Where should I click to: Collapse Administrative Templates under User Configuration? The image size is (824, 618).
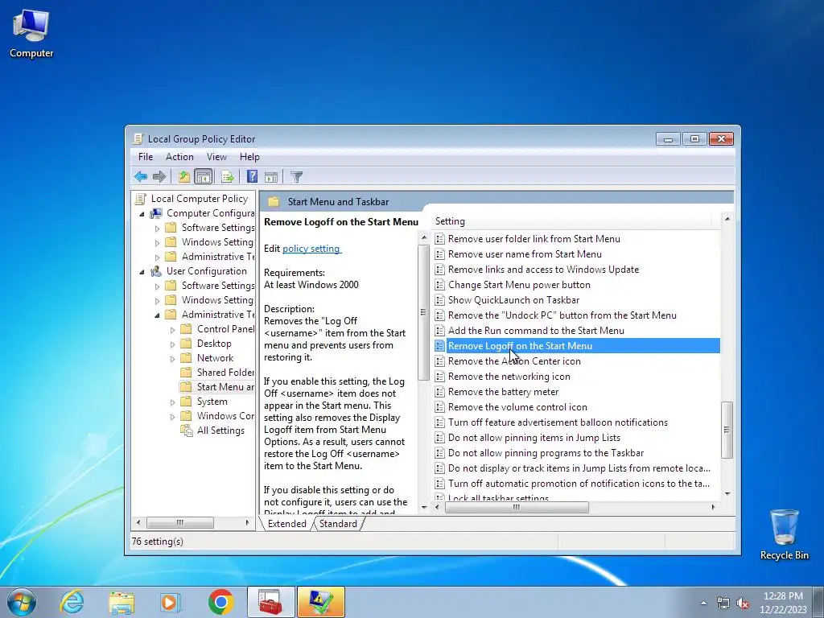(157, 315)
